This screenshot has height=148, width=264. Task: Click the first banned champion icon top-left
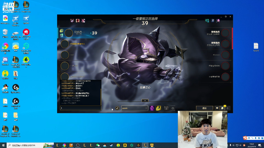72,21
